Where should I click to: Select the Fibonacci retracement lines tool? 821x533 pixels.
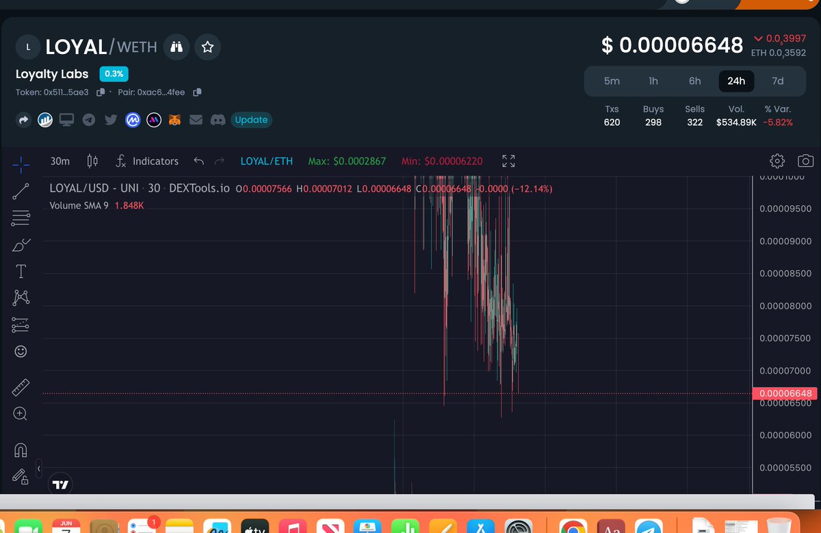click(21, 218)
